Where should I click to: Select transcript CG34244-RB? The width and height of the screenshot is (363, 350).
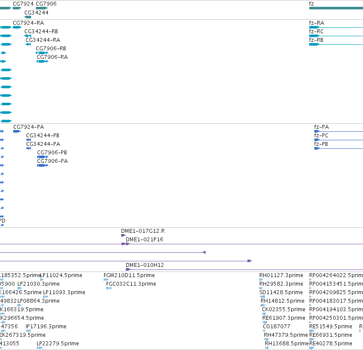41,32
